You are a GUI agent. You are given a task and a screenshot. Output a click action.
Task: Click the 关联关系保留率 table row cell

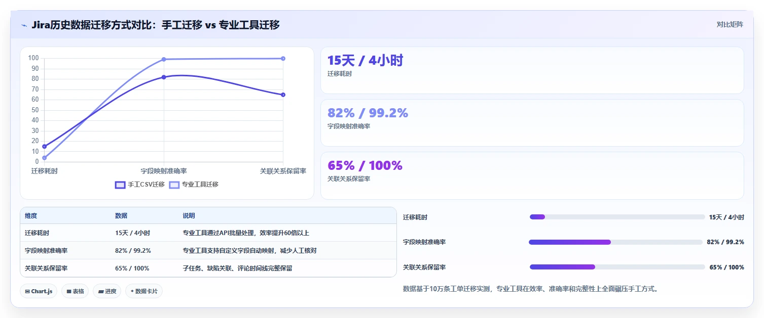(46, 268)
